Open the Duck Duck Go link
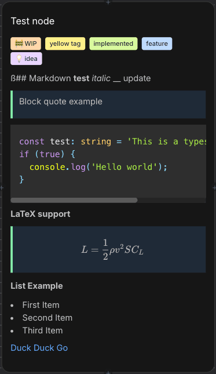The height and width of the screenshot is (374, 216). [39, 348]
